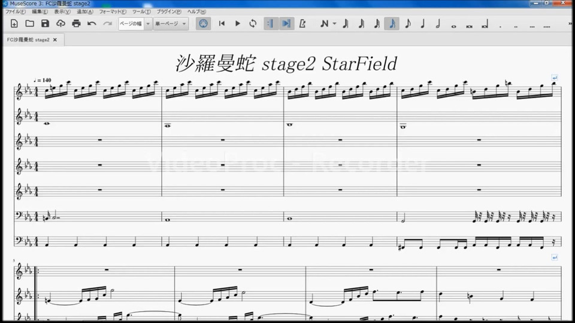575x323 pixels.
Task: Select half note duration
Action: pyautogui.click(x=438, y=24)
